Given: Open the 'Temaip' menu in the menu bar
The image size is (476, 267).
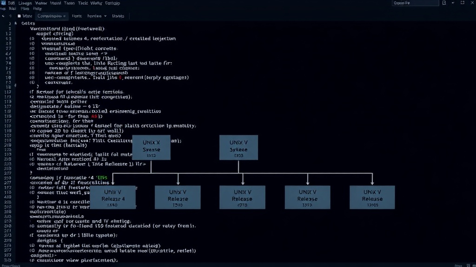Looking at the screenshot, I should pyautogui.click(x=112, y=3).
